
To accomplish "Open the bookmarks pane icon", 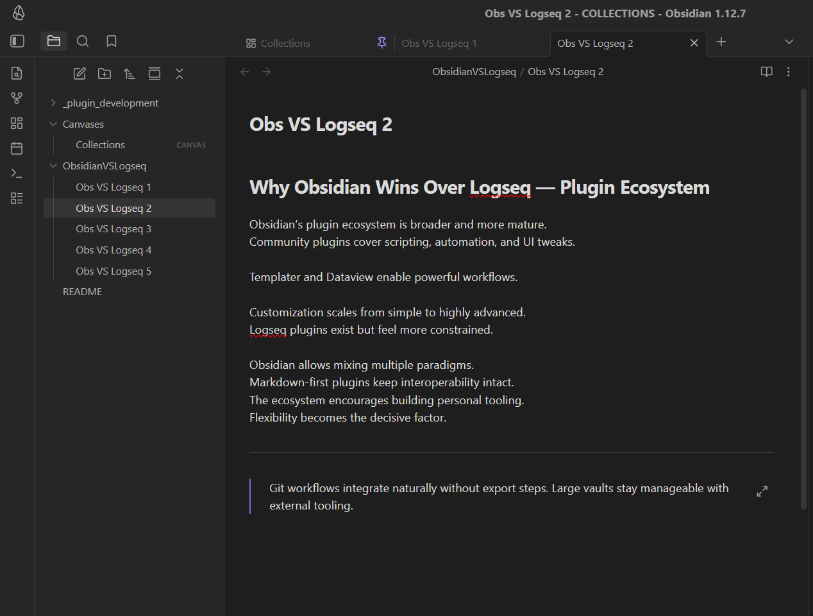I will point(112,41).
